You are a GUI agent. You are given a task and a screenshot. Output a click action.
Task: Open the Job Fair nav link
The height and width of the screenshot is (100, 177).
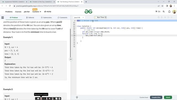coord(27,12)
